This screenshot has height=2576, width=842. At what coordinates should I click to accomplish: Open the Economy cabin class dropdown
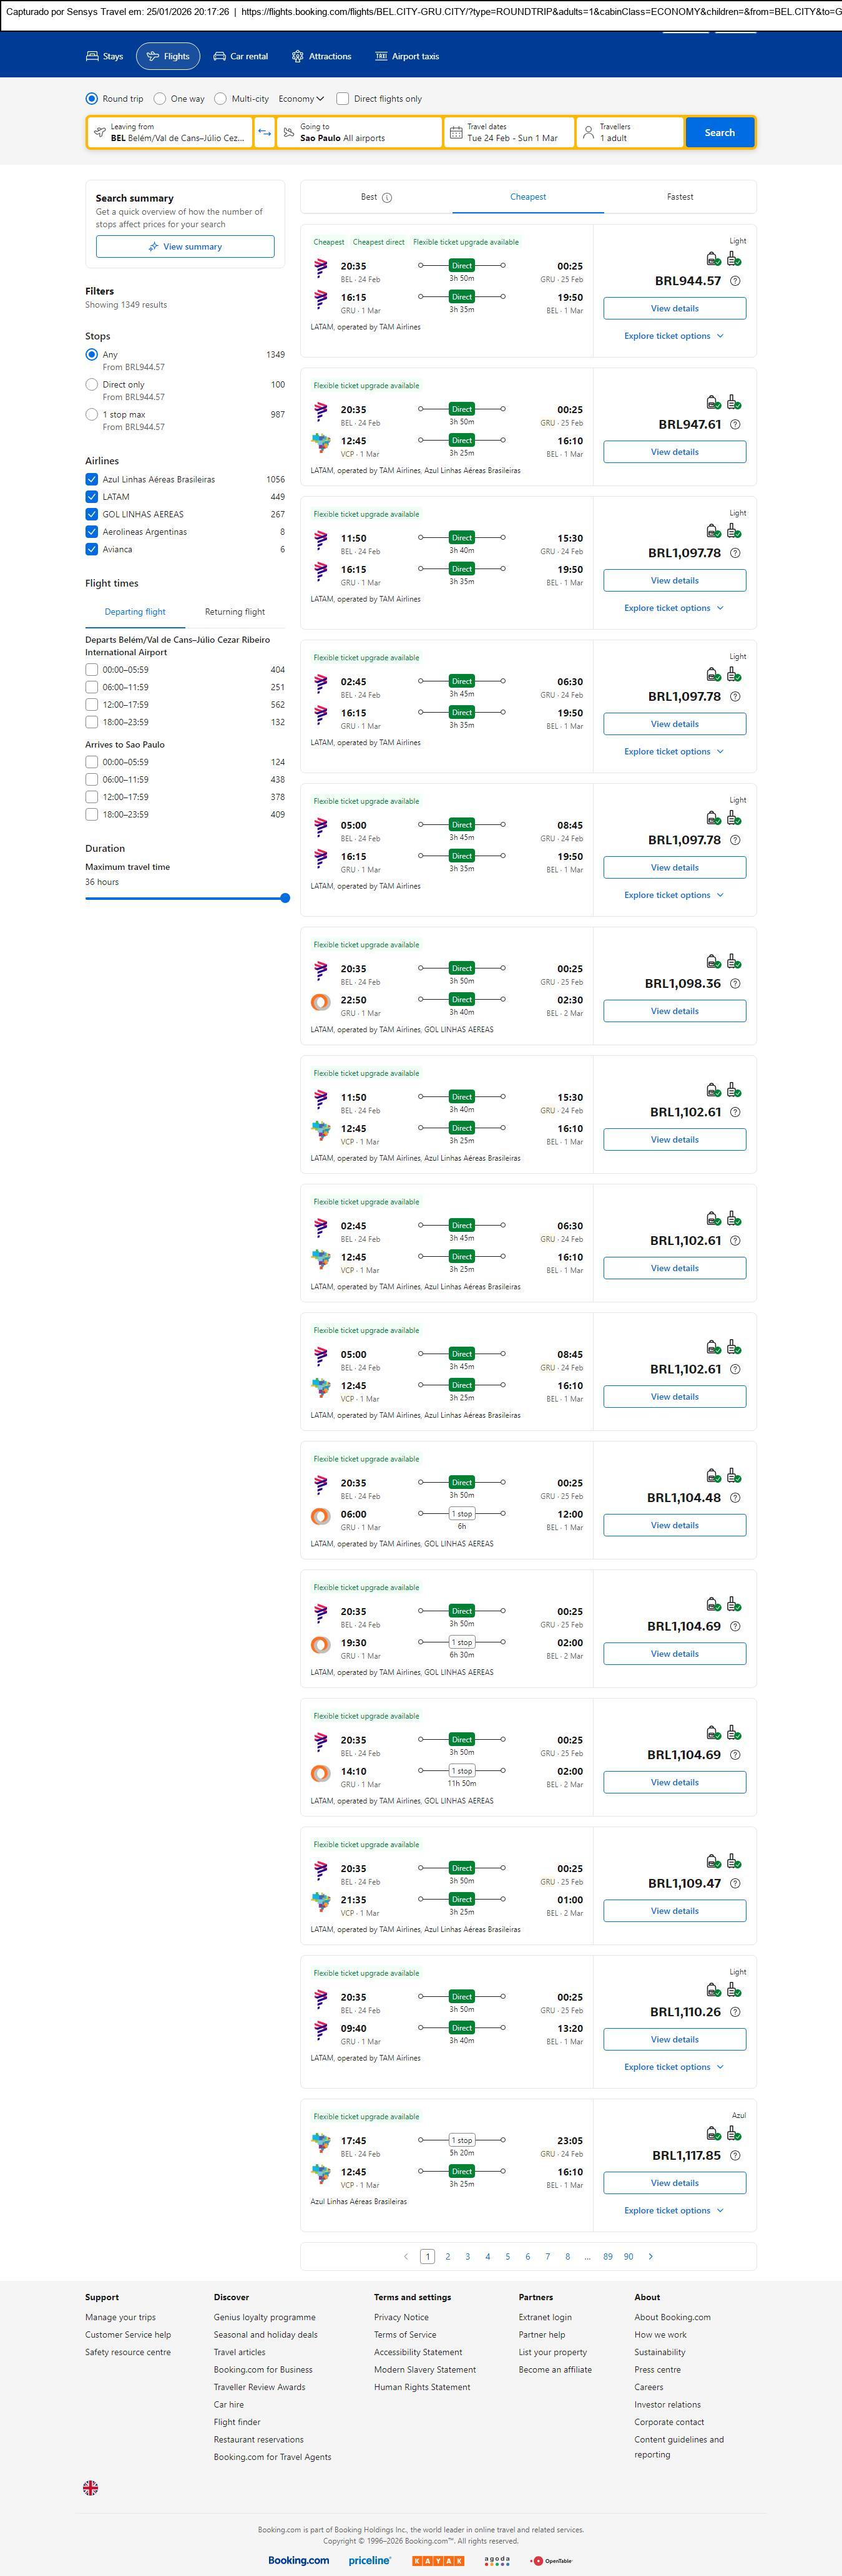pyautogui.click(x=301, y=99)
